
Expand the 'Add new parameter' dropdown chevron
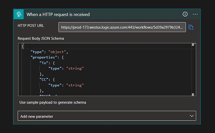tap(192, 116)
